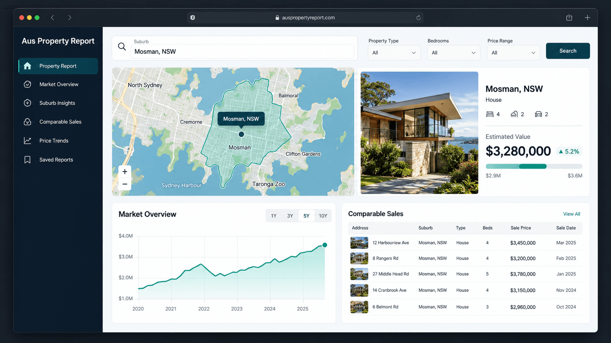Click the Suburb Insights sidebar icon
The image size is (611, 343).
coord(27,103)
